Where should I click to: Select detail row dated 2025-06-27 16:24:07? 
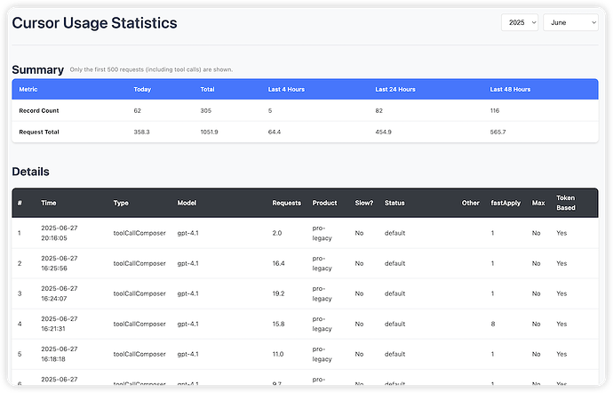(x=305, y=293)
